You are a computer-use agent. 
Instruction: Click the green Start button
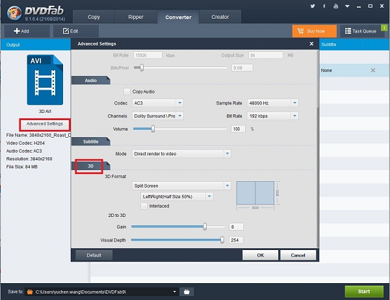pos(364,292)
